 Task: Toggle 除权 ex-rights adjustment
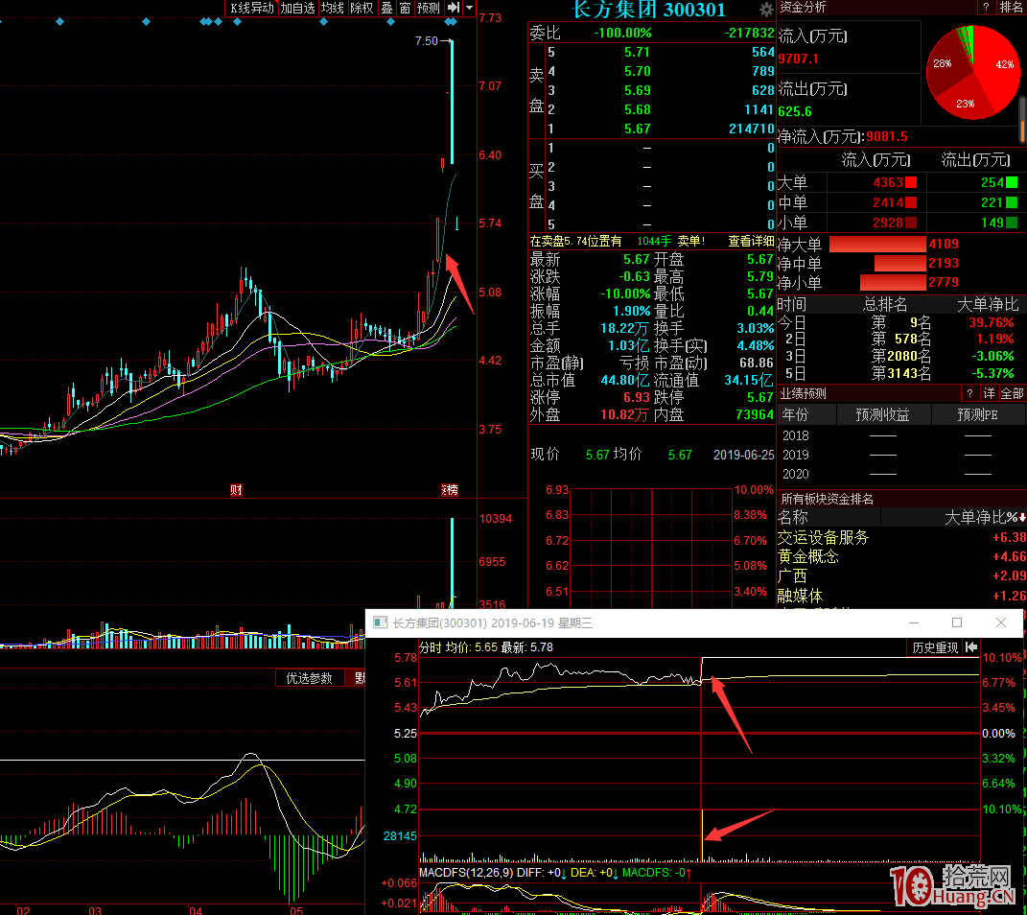[362, 8]
